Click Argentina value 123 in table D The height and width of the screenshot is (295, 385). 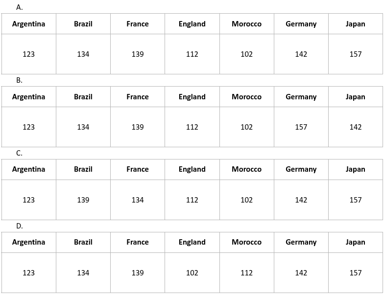coord(28,273)
